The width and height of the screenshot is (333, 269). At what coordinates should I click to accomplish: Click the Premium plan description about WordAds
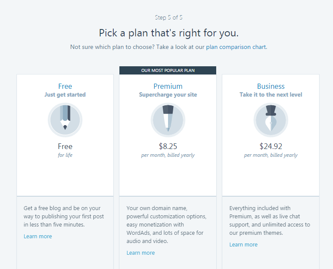167,224
